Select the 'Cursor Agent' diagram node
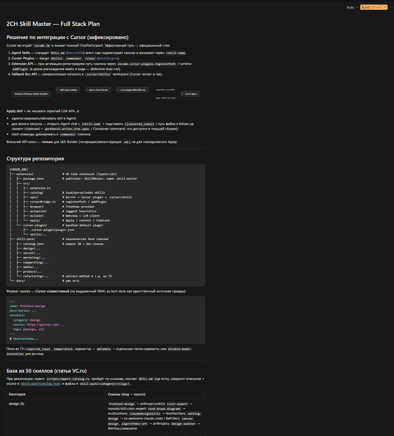The image size is (394, 436). click(191, 94)
